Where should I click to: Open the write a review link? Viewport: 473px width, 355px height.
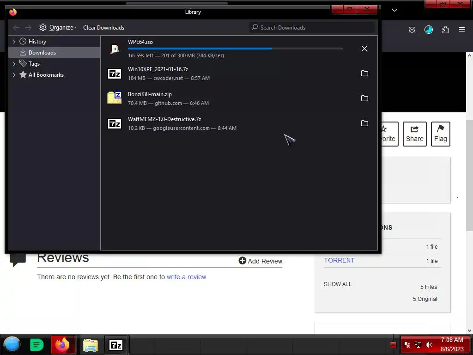pos(187,277)
